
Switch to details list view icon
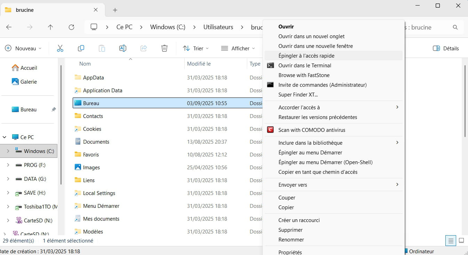pyautogui.click(x=451, y=240)
